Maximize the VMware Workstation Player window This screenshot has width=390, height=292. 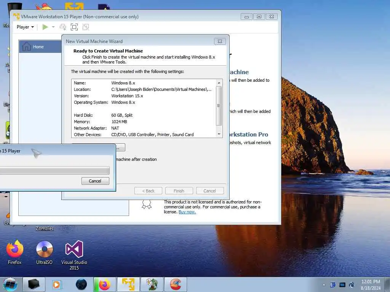(x=259, y=17)
